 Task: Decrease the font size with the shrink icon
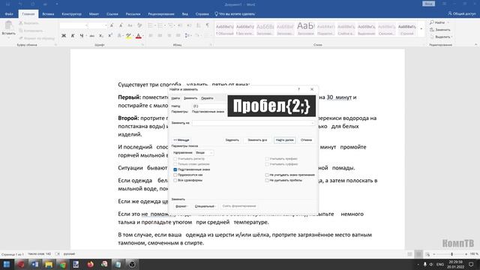click(121, 25)
